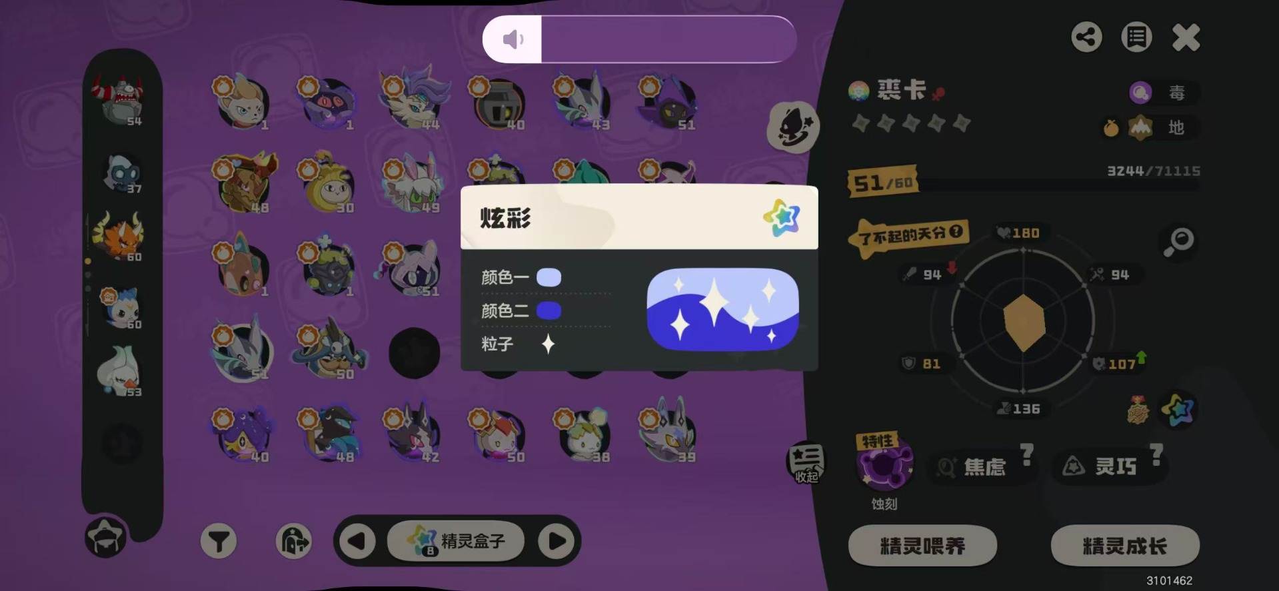Tap the 蚀刻 trait purple orb icon
Image resolution: width=1279 pixels, height=591 pixels.
884,465
